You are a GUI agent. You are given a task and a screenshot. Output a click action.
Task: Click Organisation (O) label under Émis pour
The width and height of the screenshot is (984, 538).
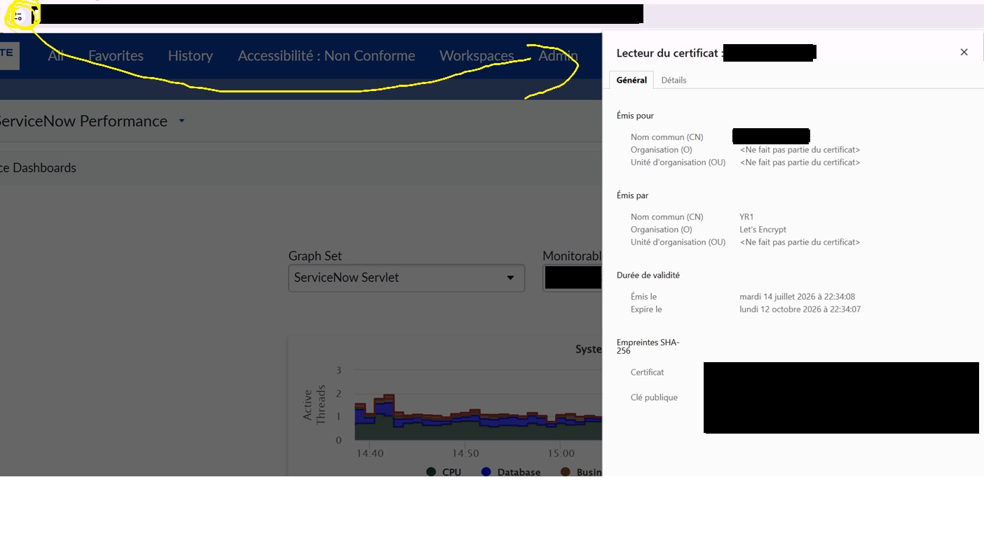click(662, 150)
